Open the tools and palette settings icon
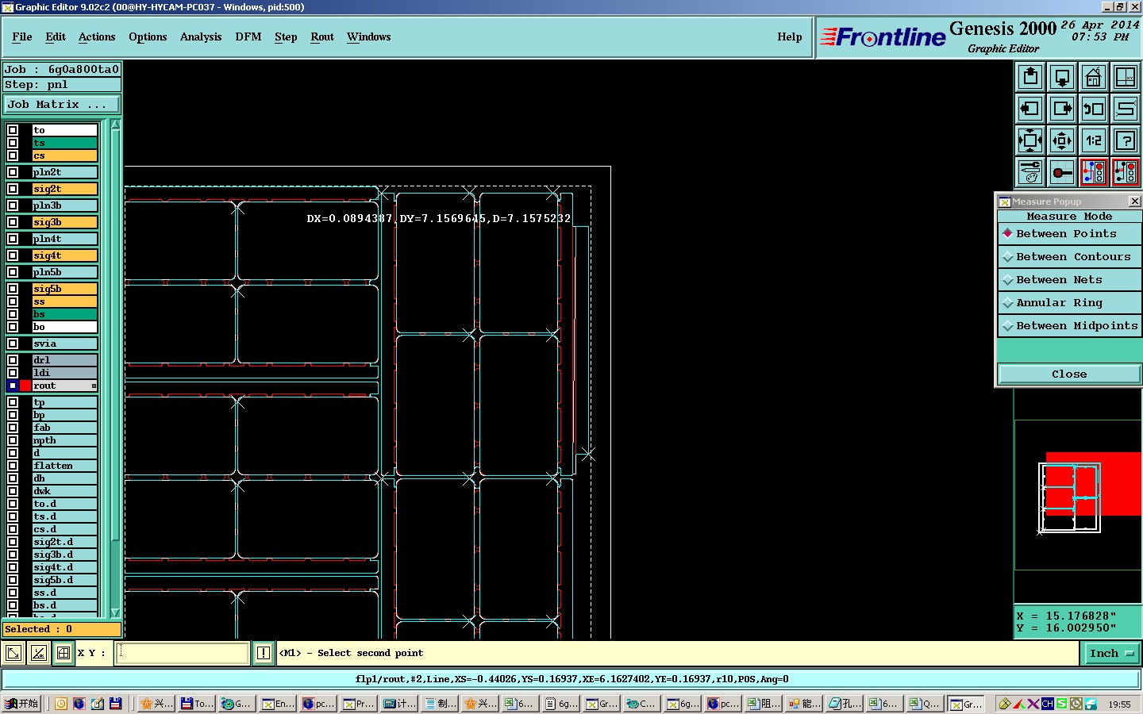Image resolution: width=1143 pixels, height=714 pixels. point(1030,171)
